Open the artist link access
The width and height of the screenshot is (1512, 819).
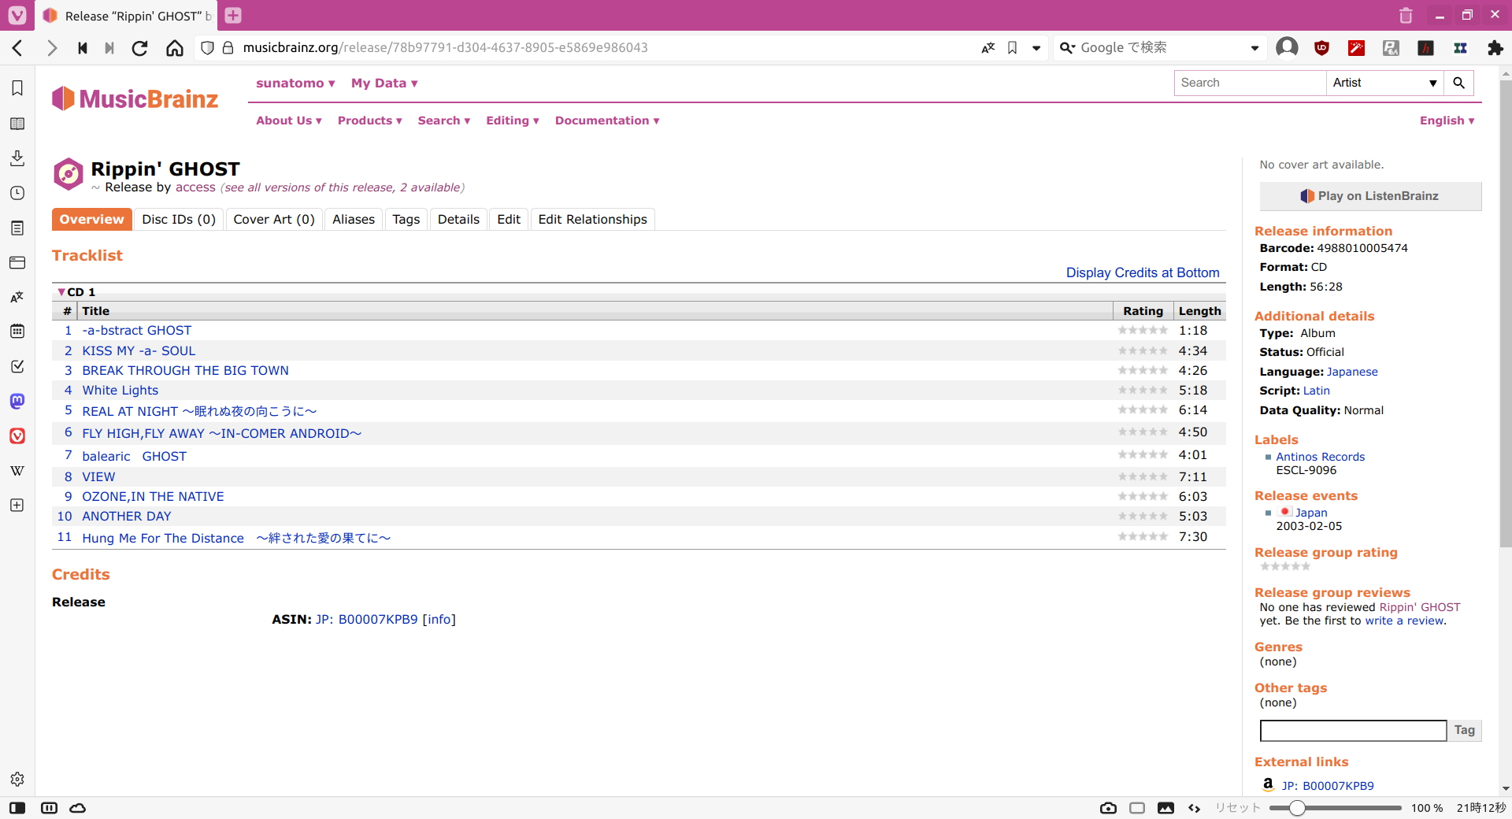[195, 187]
